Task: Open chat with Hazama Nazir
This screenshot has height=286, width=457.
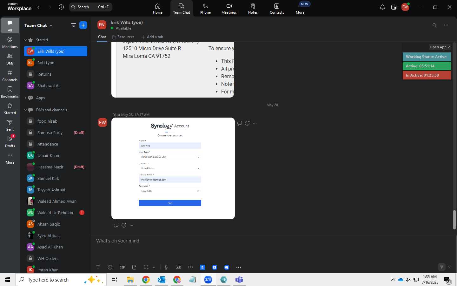Action: coord(56,167)
